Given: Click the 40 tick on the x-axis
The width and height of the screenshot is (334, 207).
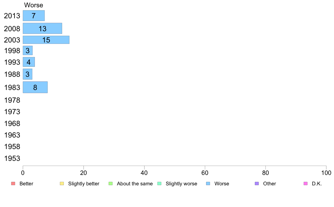Looking at the screenshot, I should 144,173.
